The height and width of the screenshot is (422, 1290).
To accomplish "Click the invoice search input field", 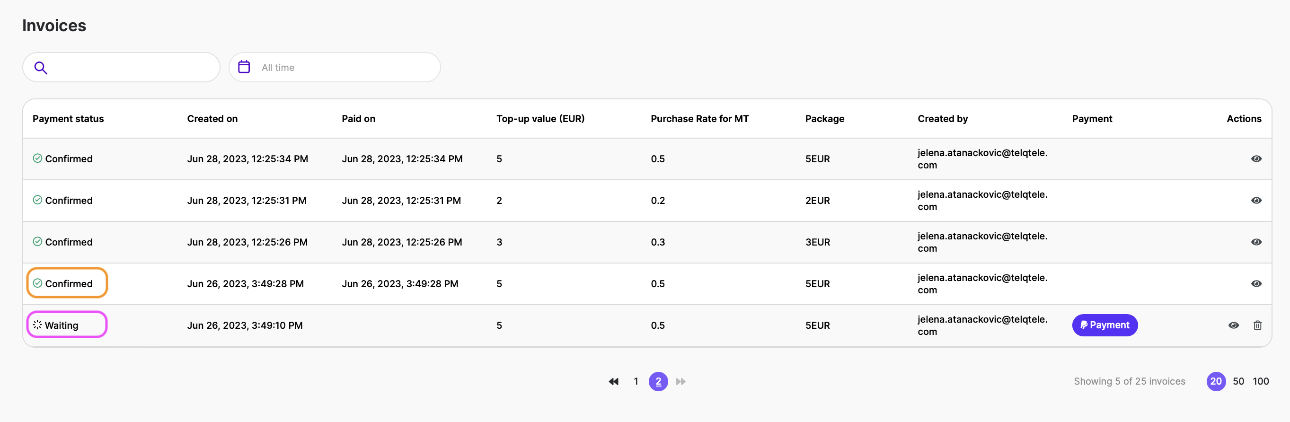I will click(130, 68).
